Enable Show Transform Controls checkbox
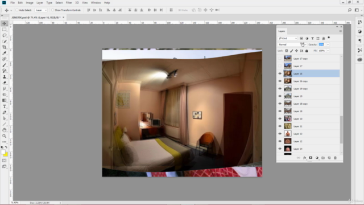364x205 pixels. [x=52, y=10]
